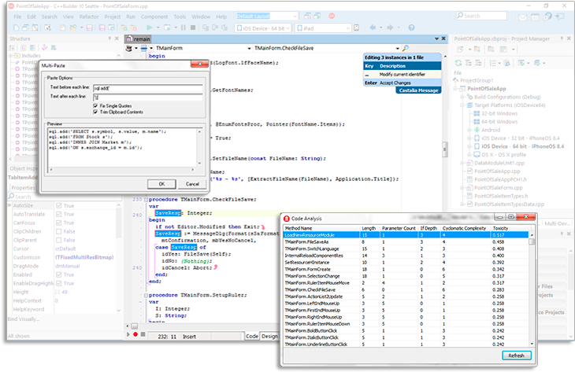Collapse procedure TMainForm.SetupRuler code fold
This screenshot has width=575, height=372.
(x=146, y=295)
